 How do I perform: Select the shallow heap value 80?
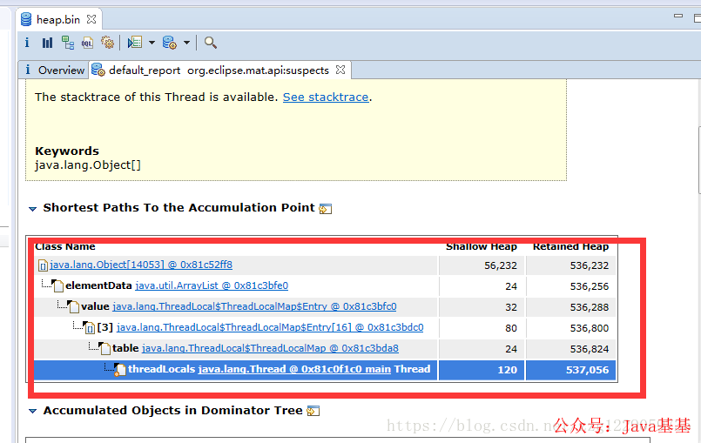[511, 329]
